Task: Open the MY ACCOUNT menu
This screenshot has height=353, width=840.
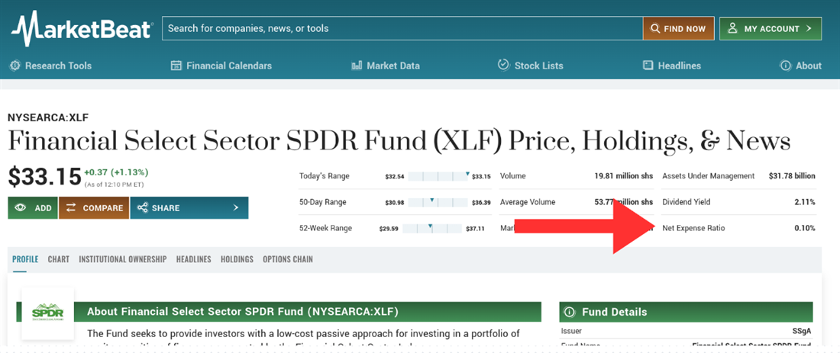Action: pos(770,29)
